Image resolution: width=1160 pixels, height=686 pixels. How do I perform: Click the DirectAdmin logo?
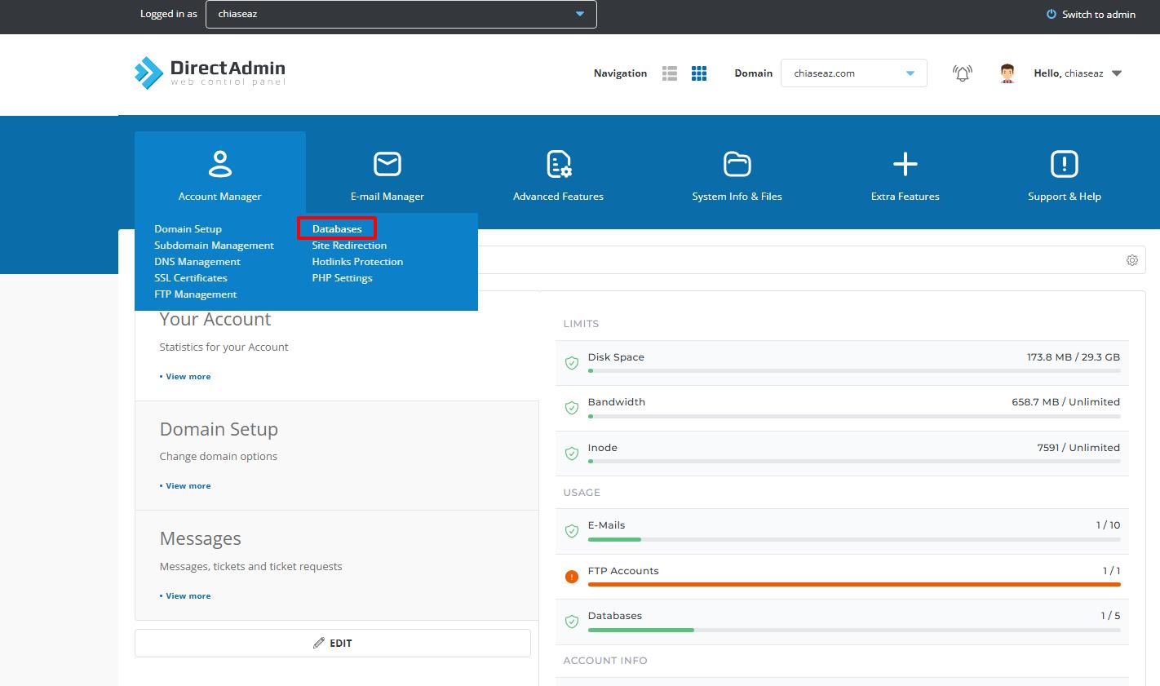coord(210,73)
